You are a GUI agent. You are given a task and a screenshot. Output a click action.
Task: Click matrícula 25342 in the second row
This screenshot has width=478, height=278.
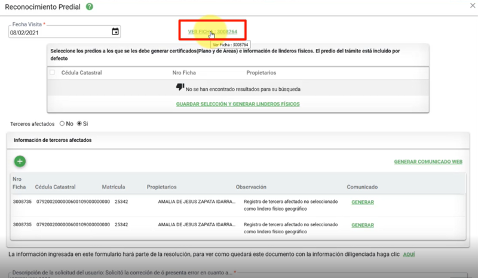coord(121,224)
